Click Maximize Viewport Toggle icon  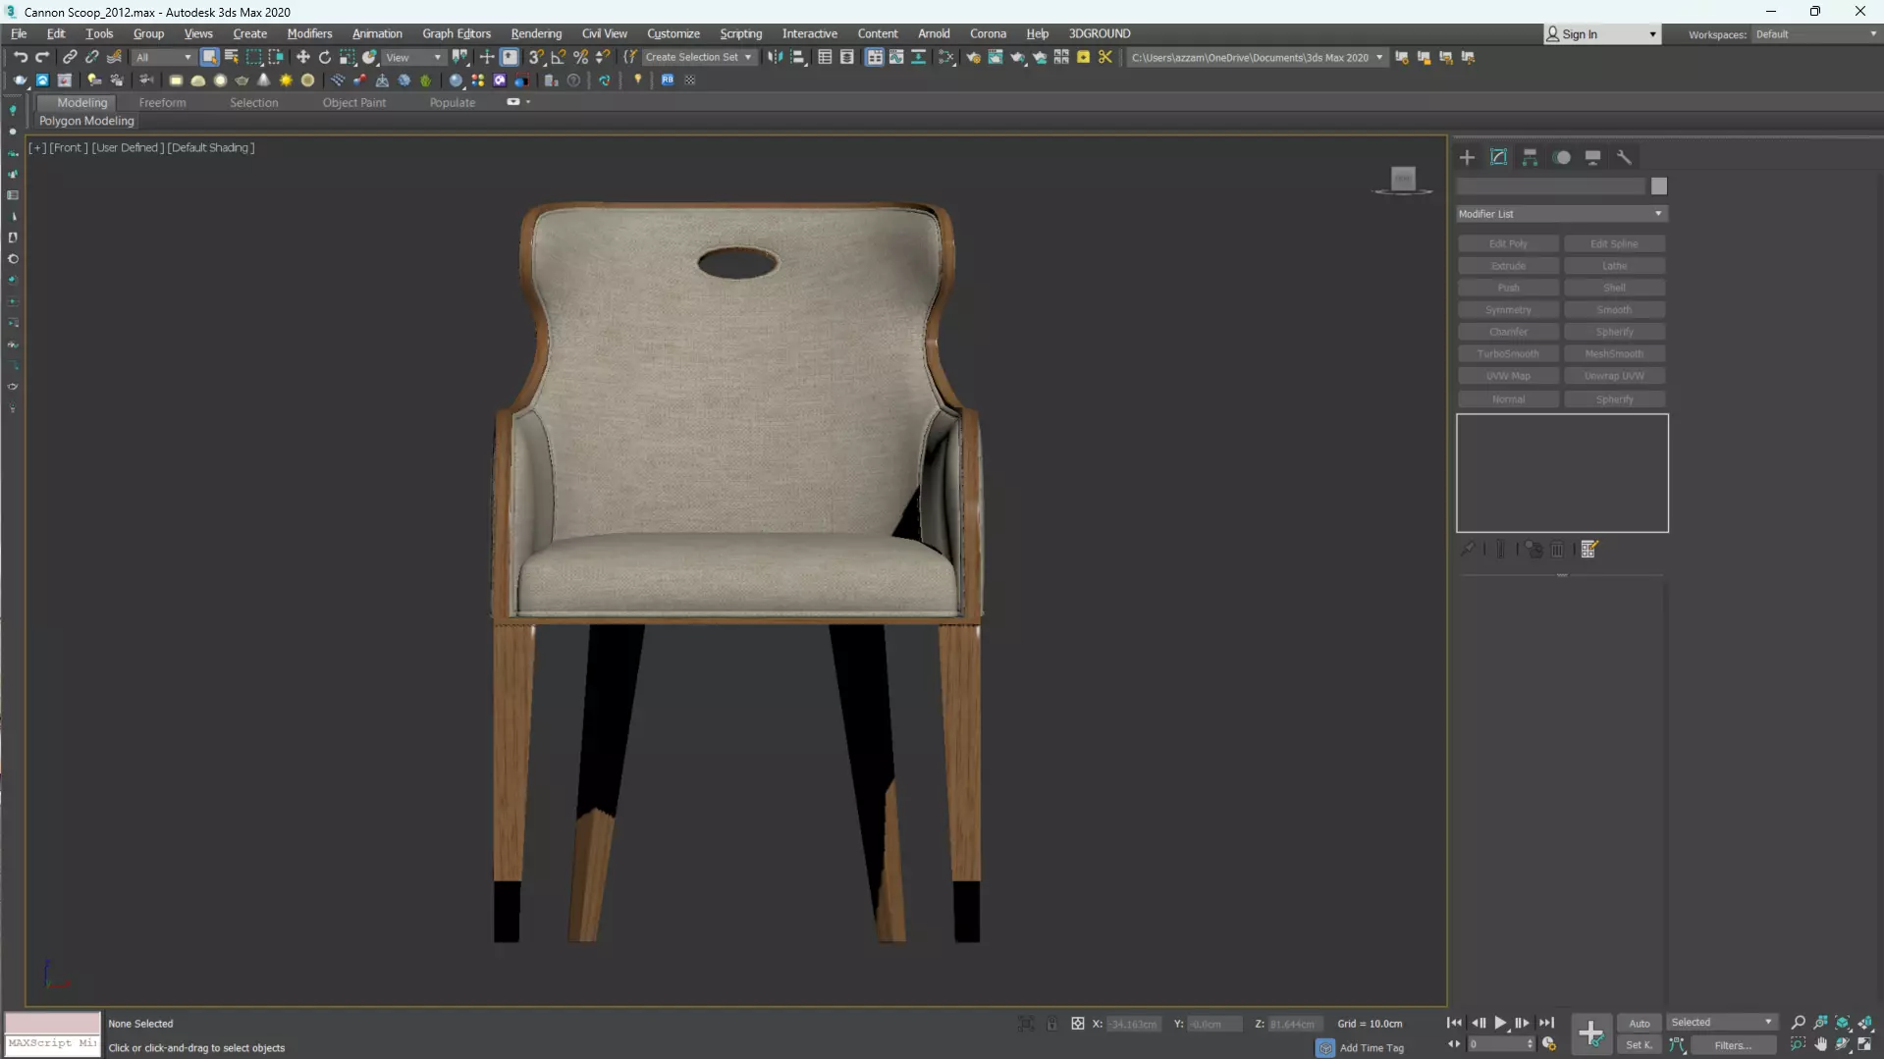[x=1864, y=1044]
